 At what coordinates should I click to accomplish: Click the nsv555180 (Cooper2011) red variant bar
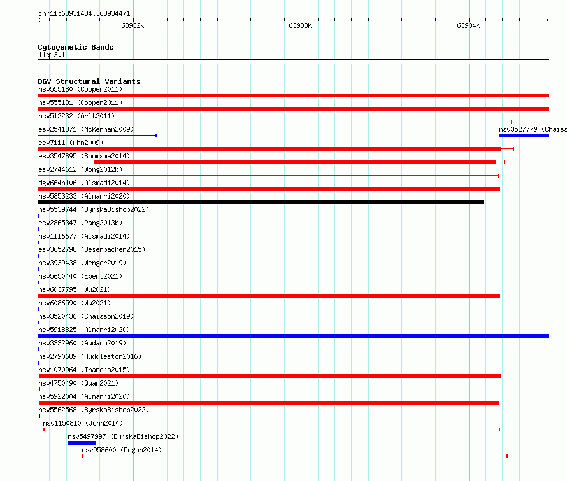(293, 95)
